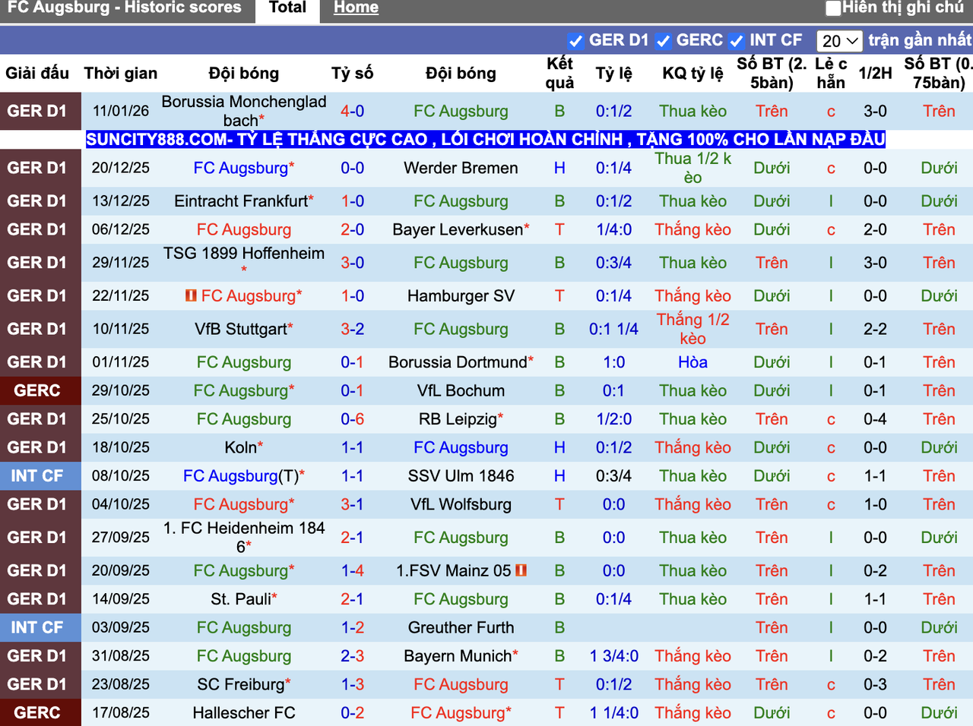This screenshot has width=973, height=726.
Task: Switch to the Total tab
Action: coord(287,8)
